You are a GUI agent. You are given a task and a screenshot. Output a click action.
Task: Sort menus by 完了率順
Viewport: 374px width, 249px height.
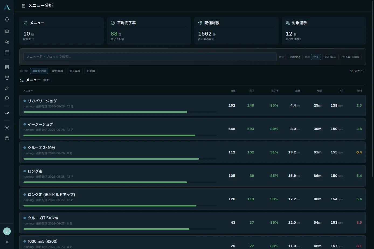coord(75,71)
